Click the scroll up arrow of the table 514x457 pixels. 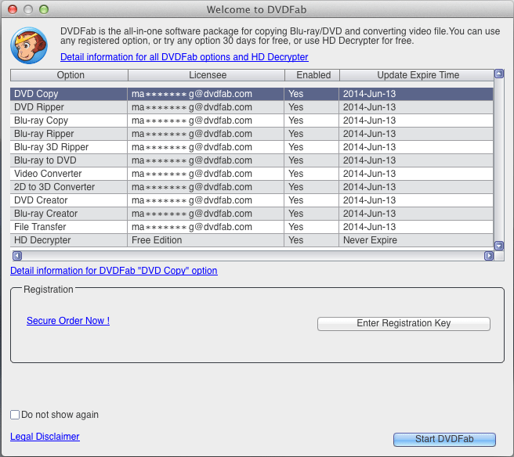pos(499,74)
